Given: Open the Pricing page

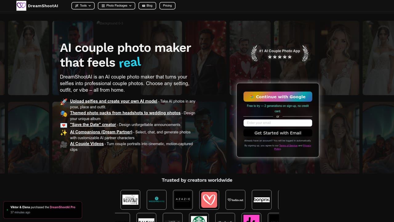Looking at the screenshot, I should coord(167,6).
